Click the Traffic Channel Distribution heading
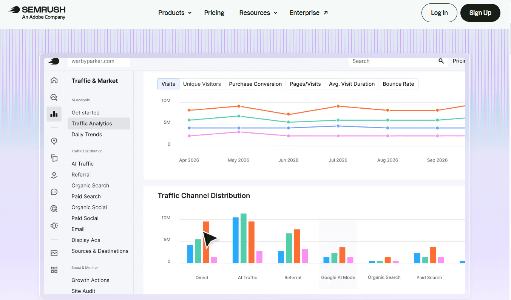 [x=204, y=195]
